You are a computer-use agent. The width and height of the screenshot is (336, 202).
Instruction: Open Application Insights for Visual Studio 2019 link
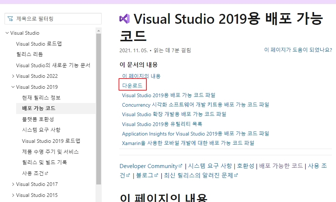tap(195, 134)
